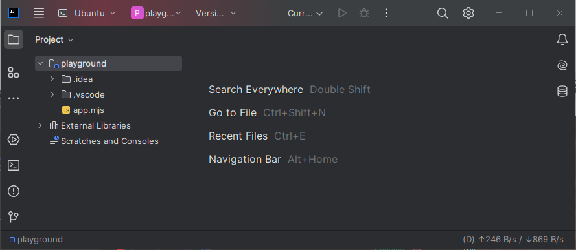
Task: Click the Alt+Home shortcut text
Action: pos(312,159)
